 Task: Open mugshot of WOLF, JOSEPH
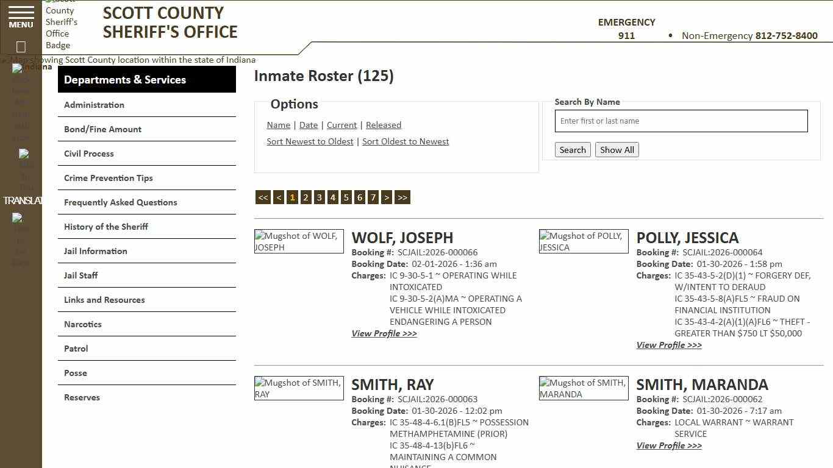click(299, 241)
